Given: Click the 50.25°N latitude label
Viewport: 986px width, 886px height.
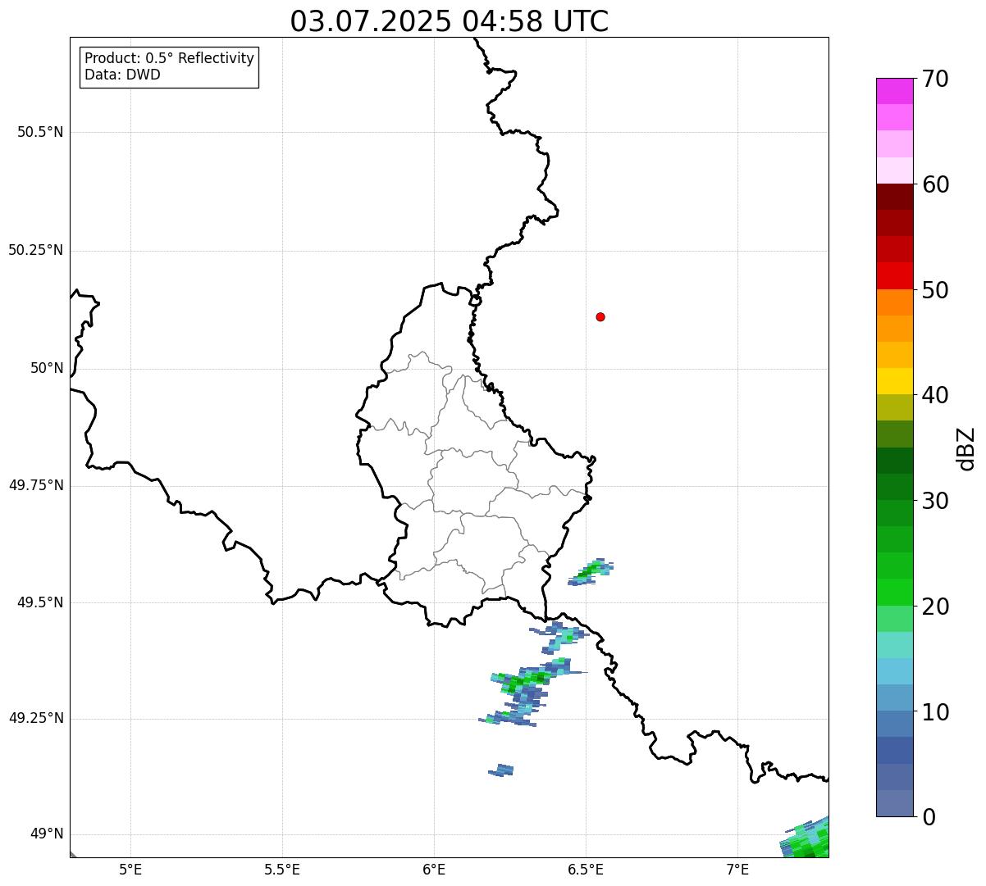Looking at the screenshot, I should [36, 250].
